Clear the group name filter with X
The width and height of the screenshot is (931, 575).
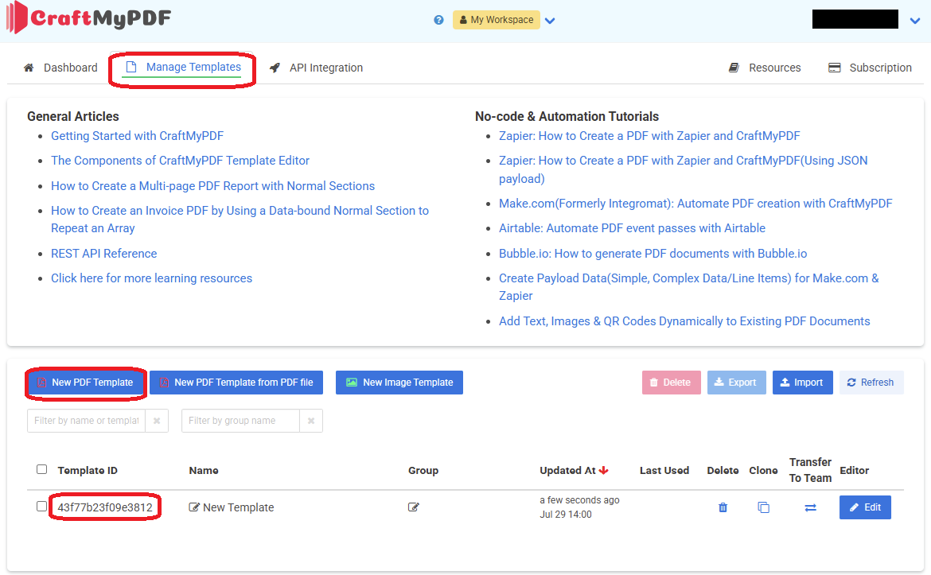(x=311, y=421)
